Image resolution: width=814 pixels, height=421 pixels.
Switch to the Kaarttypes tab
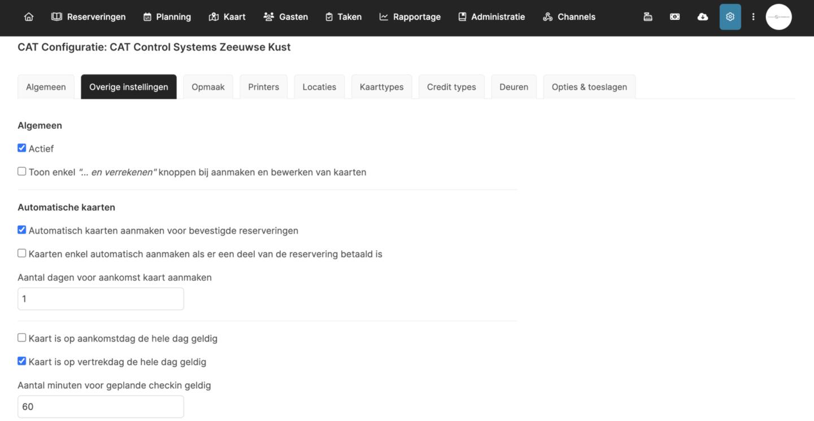(x=381, y=87)
